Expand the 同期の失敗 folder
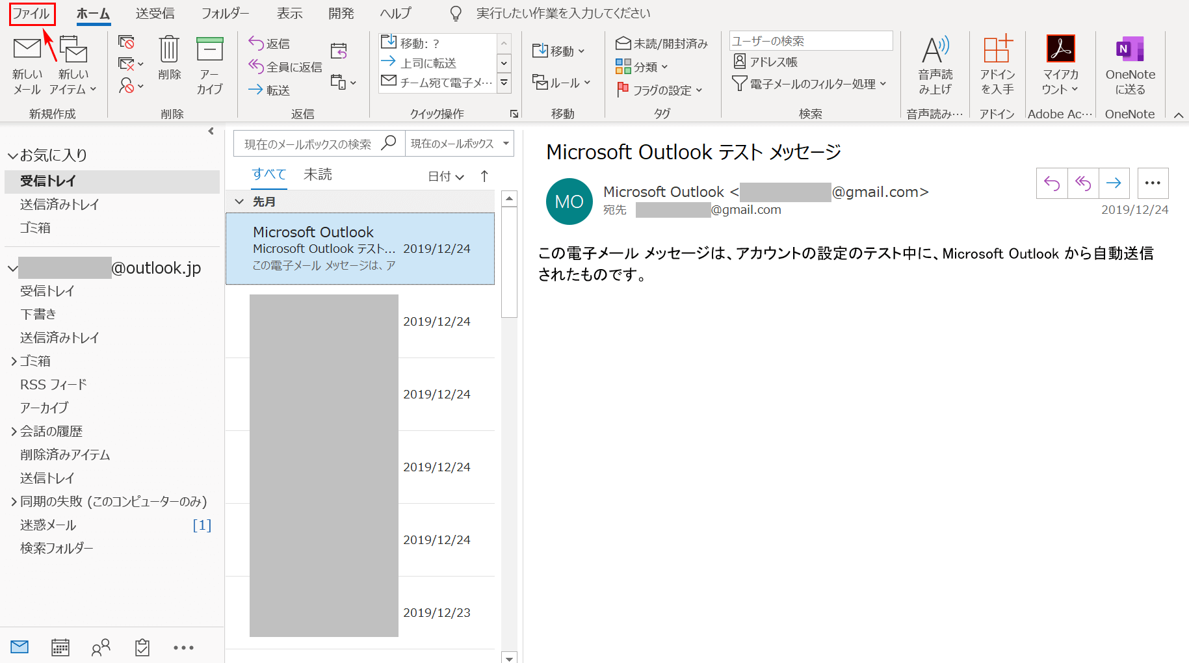Viewport: 1189px width, 663px height. pos(14,502)
